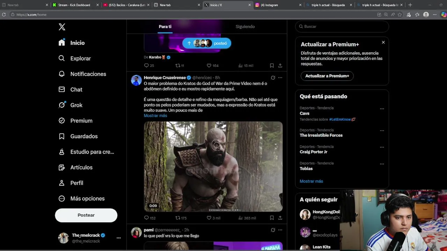This screenshot has width=447, height=251.
Task: Open more options on pami's post
Action: coord(280,230)
